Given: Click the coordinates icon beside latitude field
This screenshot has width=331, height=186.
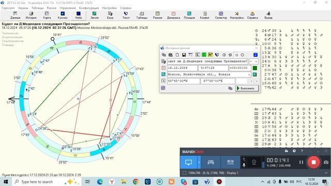Looking at the screenshot, I should click(163, 81).
